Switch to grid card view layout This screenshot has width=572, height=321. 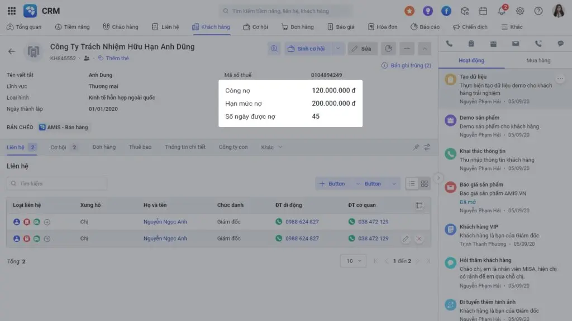(x=425, y=183)
